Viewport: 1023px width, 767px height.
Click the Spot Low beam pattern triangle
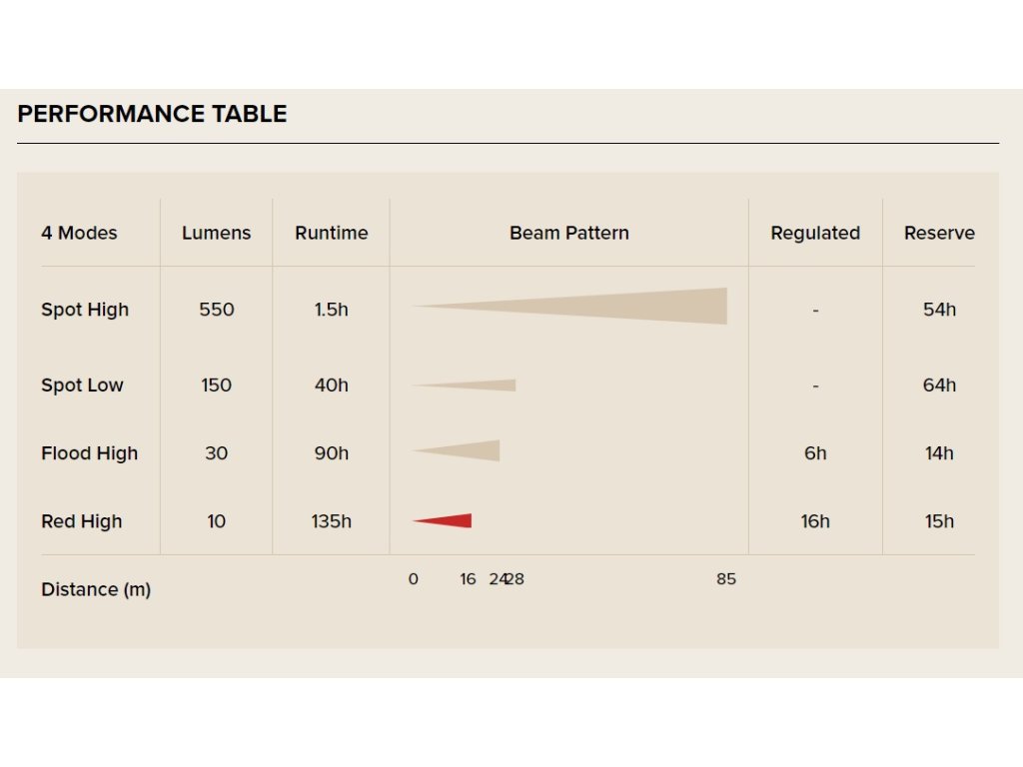[464, 385]
